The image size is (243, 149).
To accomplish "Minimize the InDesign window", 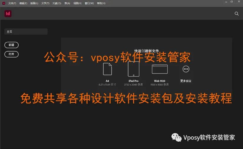I will pos(226,2).
